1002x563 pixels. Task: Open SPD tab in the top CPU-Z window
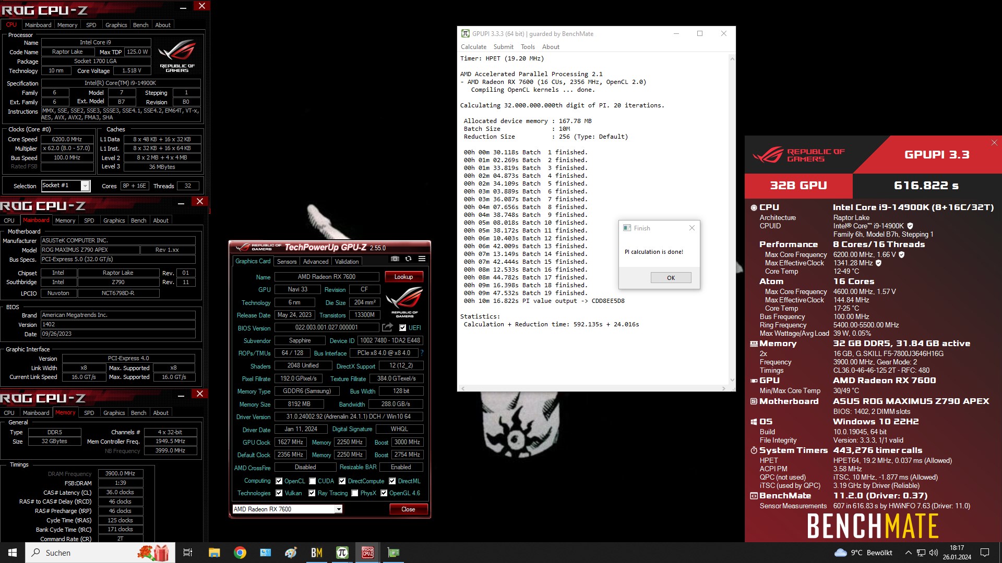coord(91,25)
